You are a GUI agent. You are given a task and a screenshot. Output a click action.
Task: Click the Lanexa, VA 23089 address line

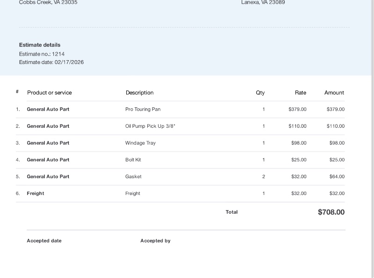click(263, 2)
